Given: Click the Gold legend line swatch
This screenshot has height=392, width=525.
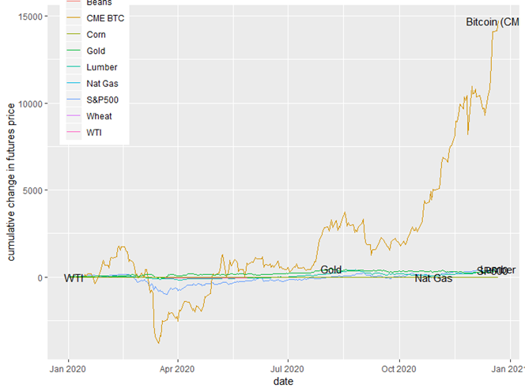Looking at the screenshot, I should tap(73, 51).
